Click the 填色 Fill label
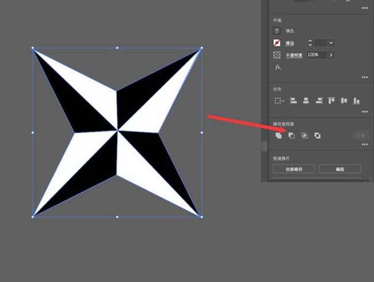 click(290, 31)
